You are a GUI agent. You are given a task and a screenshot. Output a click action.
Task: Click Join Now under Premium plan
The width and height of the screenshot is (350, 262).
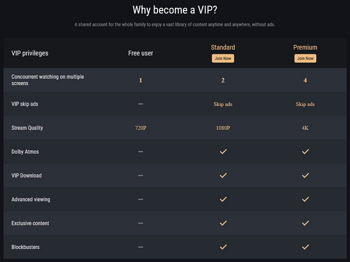[305, 58]
